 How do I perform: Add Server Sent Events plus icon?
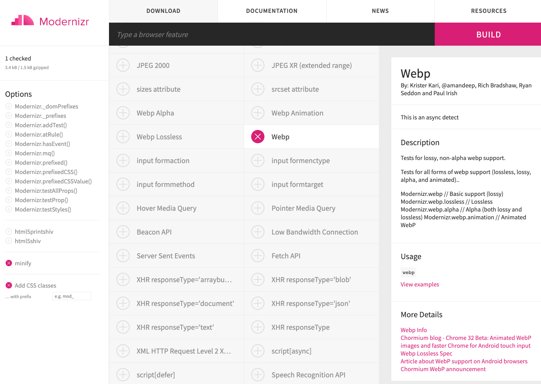123,256
